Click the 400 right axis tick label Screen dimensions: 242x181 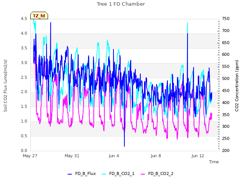click(226, 103)
